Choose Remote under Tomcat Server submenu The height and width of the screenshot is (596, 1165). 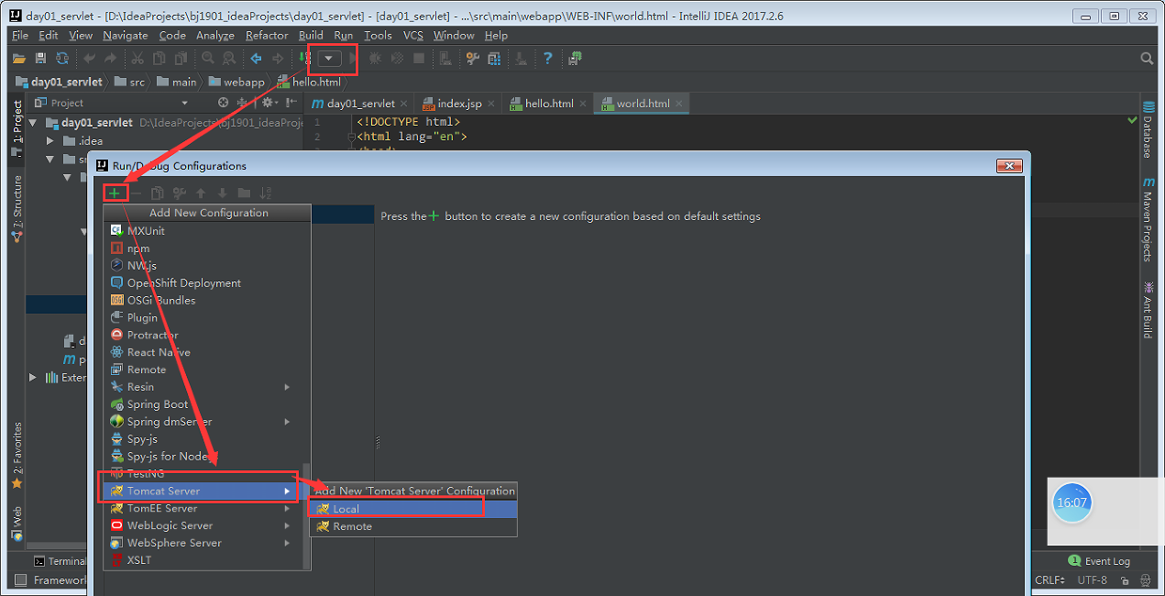[x=413, y=526]
